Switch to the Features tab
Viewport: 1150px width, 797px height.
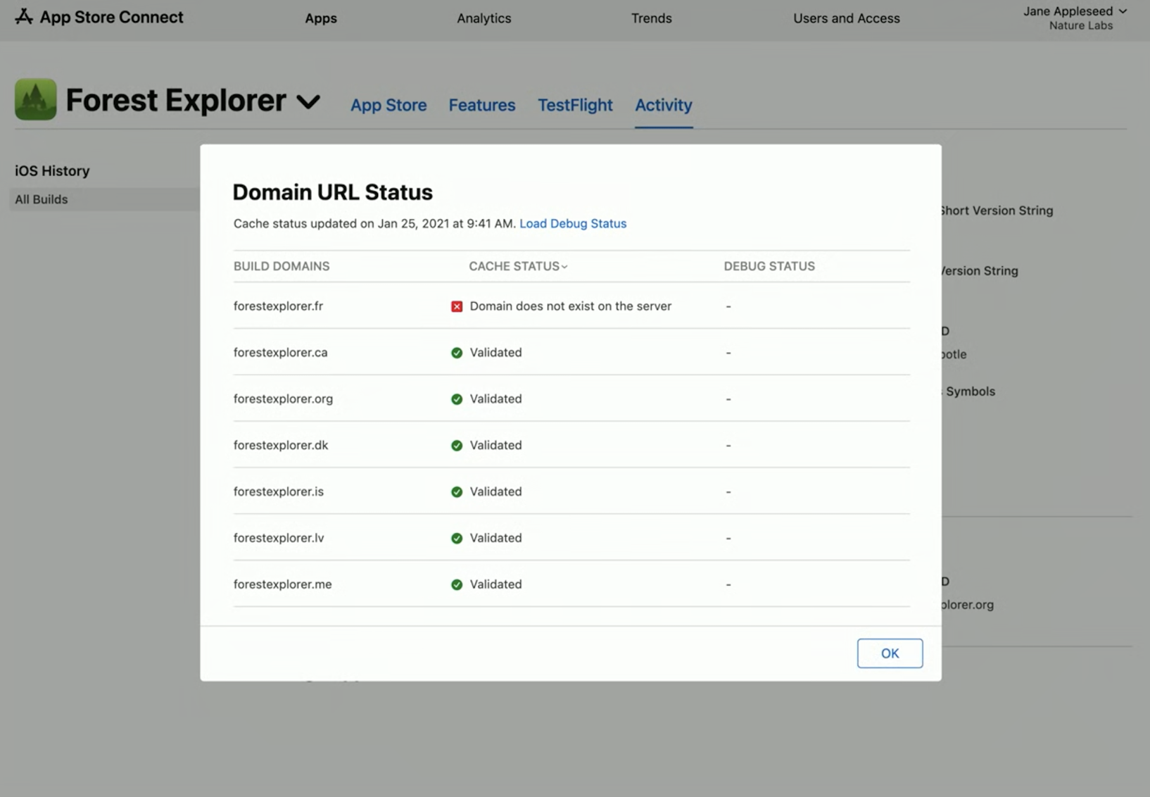pyautogui.click(x=482, y=105)
